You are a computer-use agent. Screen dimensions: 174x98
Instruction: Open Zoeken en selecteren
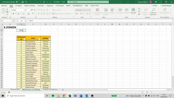pos(153,11)
